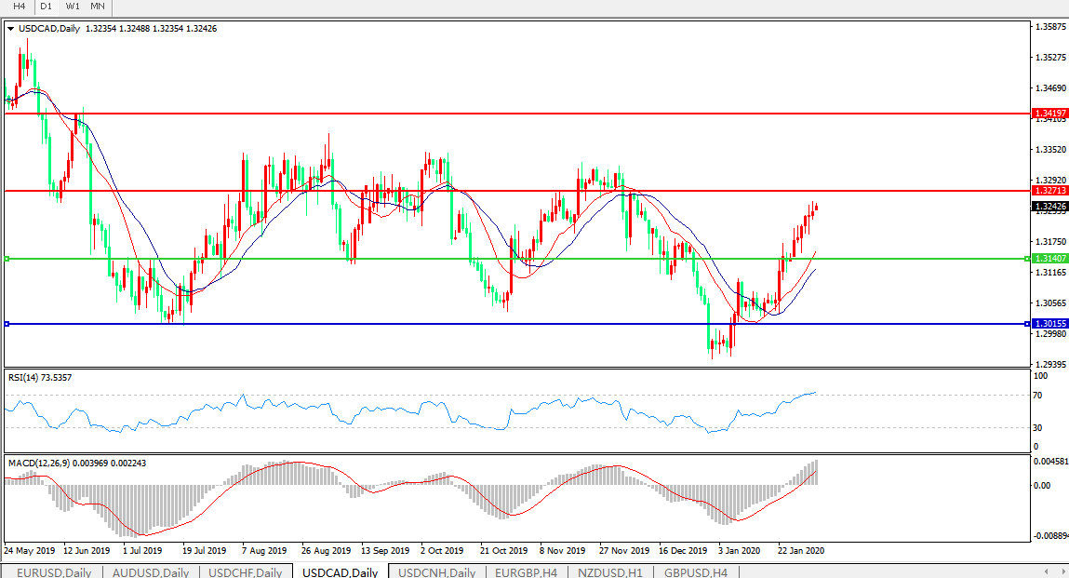
Task: Select the D1 timeframe button
Action: point(46,6)
